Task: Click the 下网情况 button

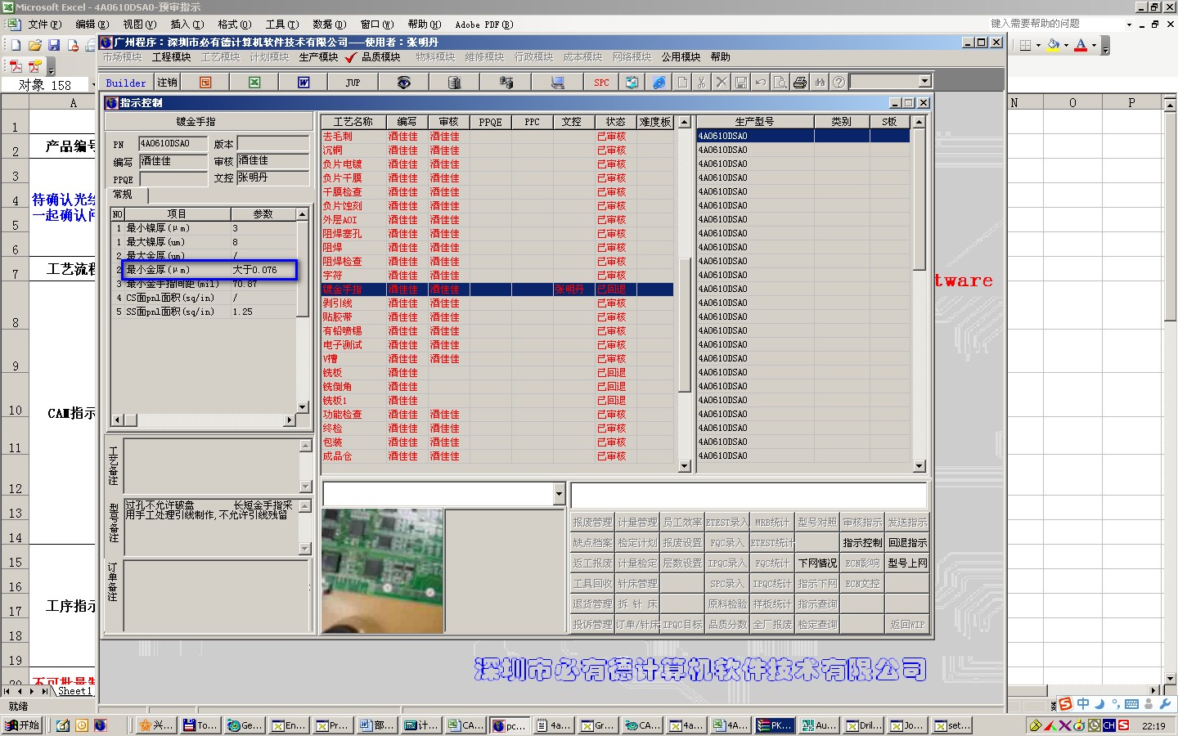Action: (817, 563)
